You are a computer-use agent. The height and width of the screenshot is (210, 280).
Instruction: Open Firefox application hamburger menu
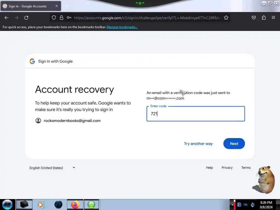coord(273,17)
